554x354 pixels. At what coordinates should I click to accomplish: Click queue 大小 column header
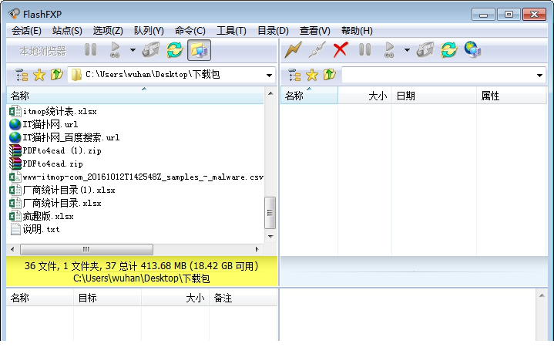point(176,298)
